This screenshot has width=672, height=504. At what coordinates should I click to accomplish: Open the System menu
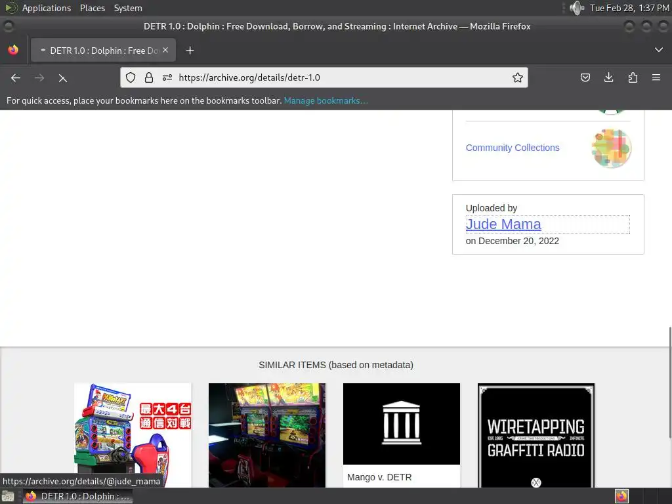[x=128, y=8]
